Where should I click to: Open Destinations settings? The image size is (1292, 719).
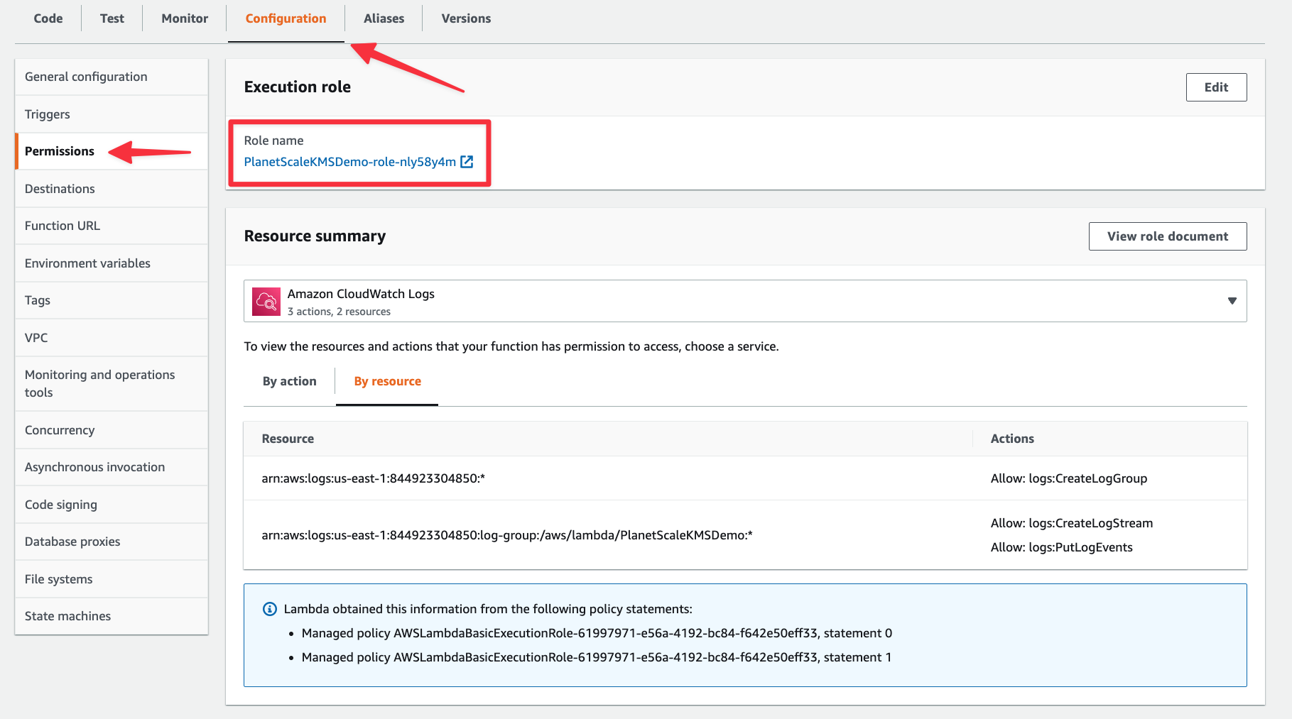point(112,189)
